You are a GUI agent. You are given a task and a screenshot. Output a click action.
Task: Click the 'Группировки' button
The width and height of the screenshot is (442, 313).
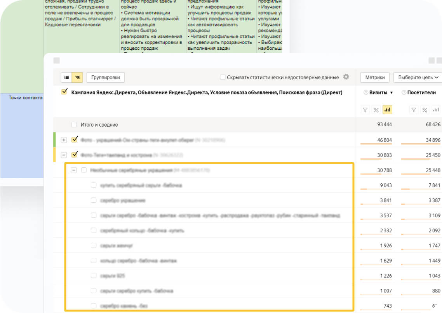click(105, 77)
